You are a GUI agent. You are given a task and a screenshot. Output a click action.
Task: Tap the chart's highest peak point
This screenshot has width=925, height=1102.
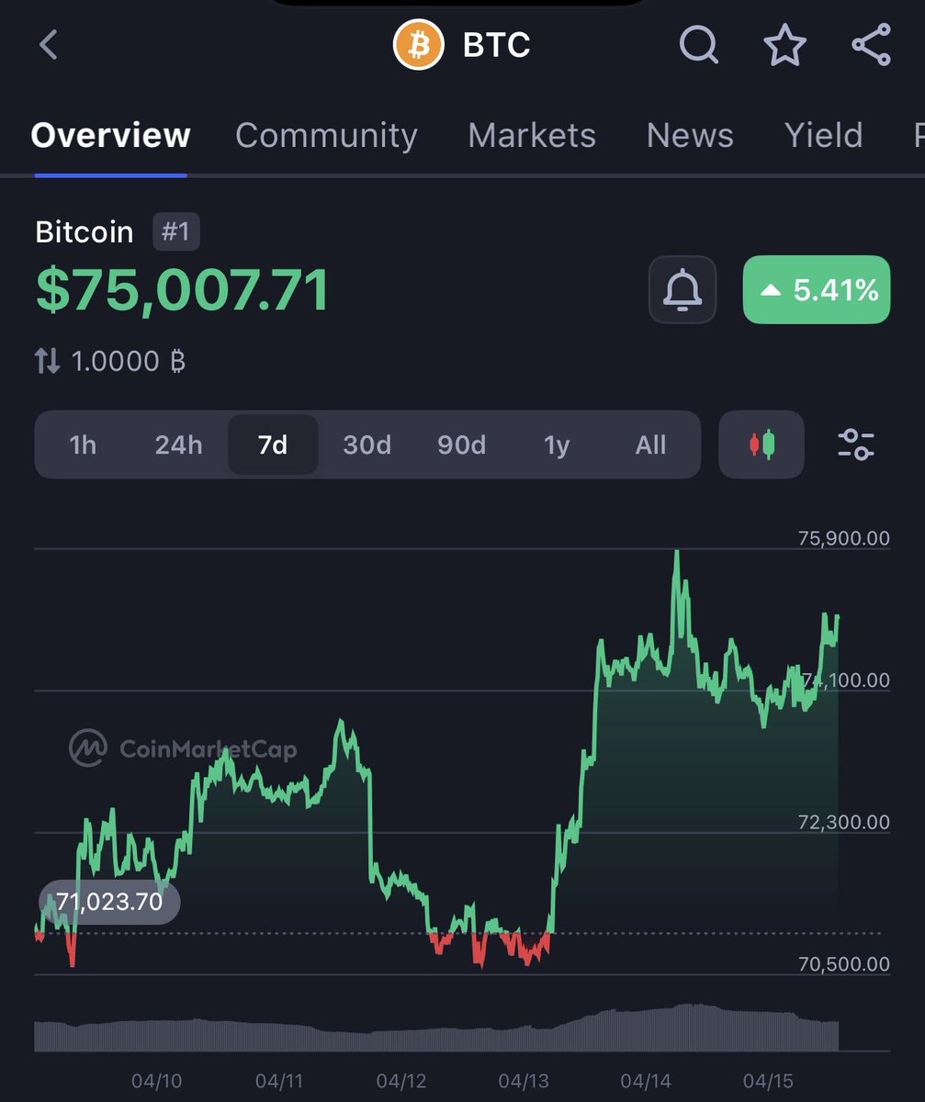[677, 552]
